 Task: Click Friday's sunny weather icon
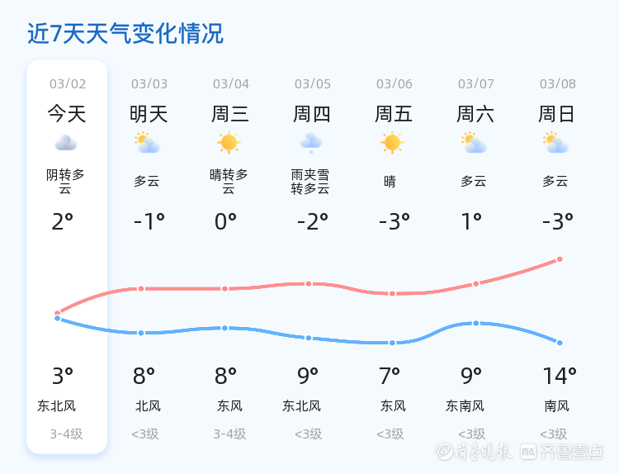[x=392, y=143]
